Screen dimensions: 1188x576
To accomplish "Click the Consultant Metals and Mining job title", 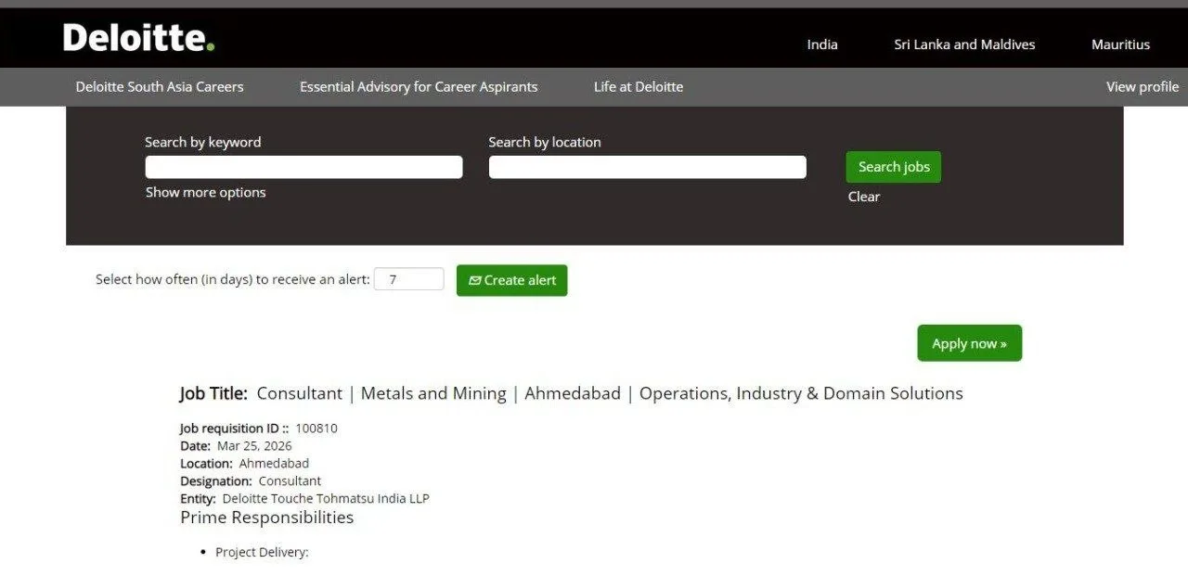I will pyautogui.click(x=609, y=393).
